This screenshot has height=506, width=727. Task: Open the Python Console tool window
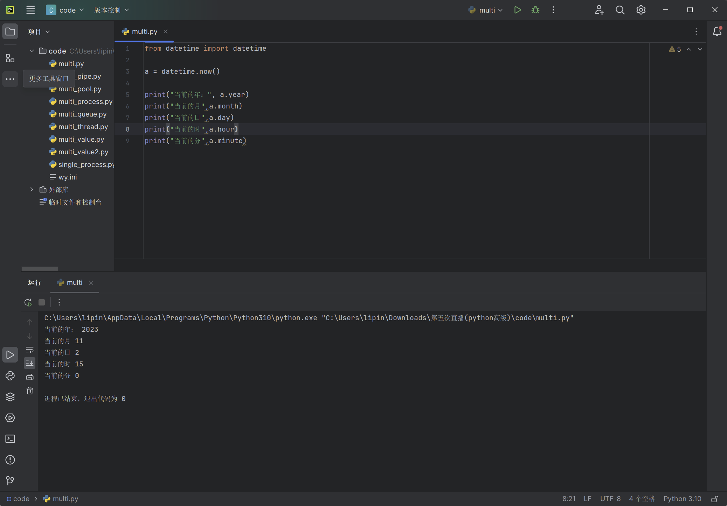click(10, 376)
